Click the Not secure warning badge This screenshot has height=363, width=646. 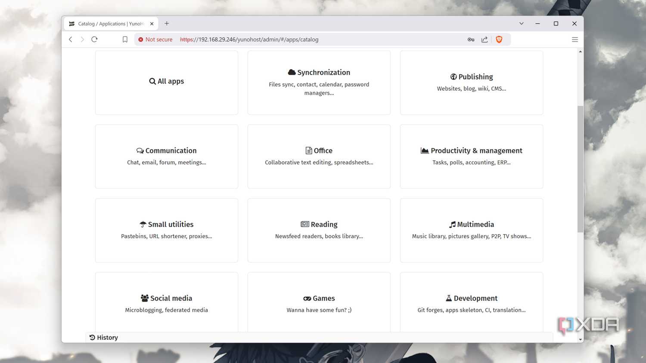coord(155,40)
